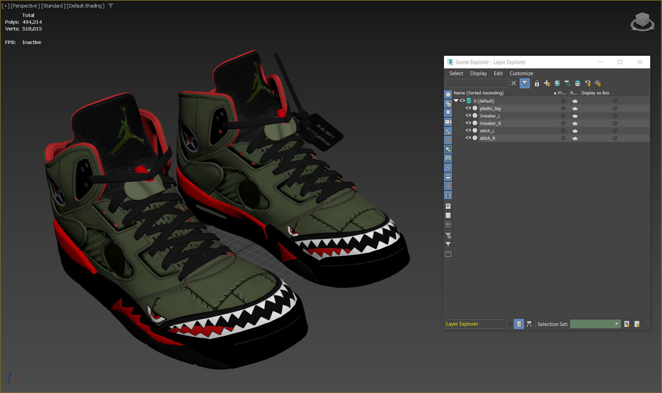Toggle Display Space Warps filter icon

(x=448, y=140)
